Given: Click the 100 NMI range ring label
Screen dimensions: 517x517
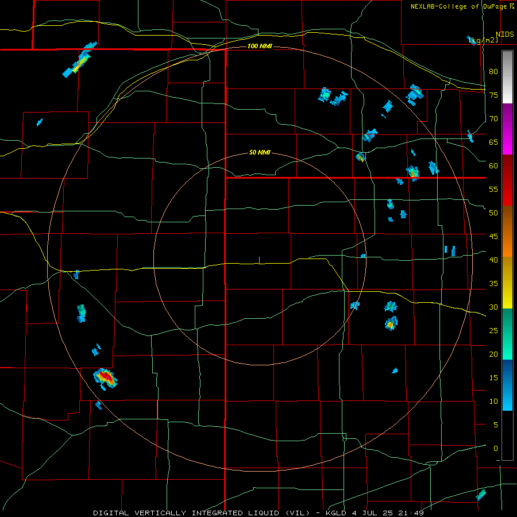Looking at the screenshot, I should (260, 46).
